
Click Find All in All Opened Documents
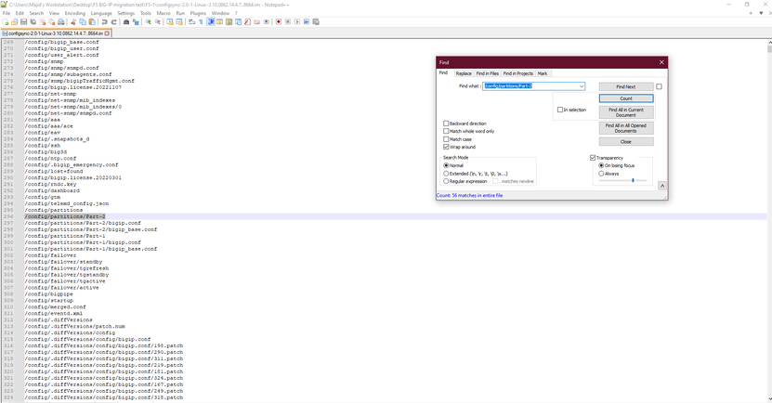pyautogui.click(x=626, y=128)
